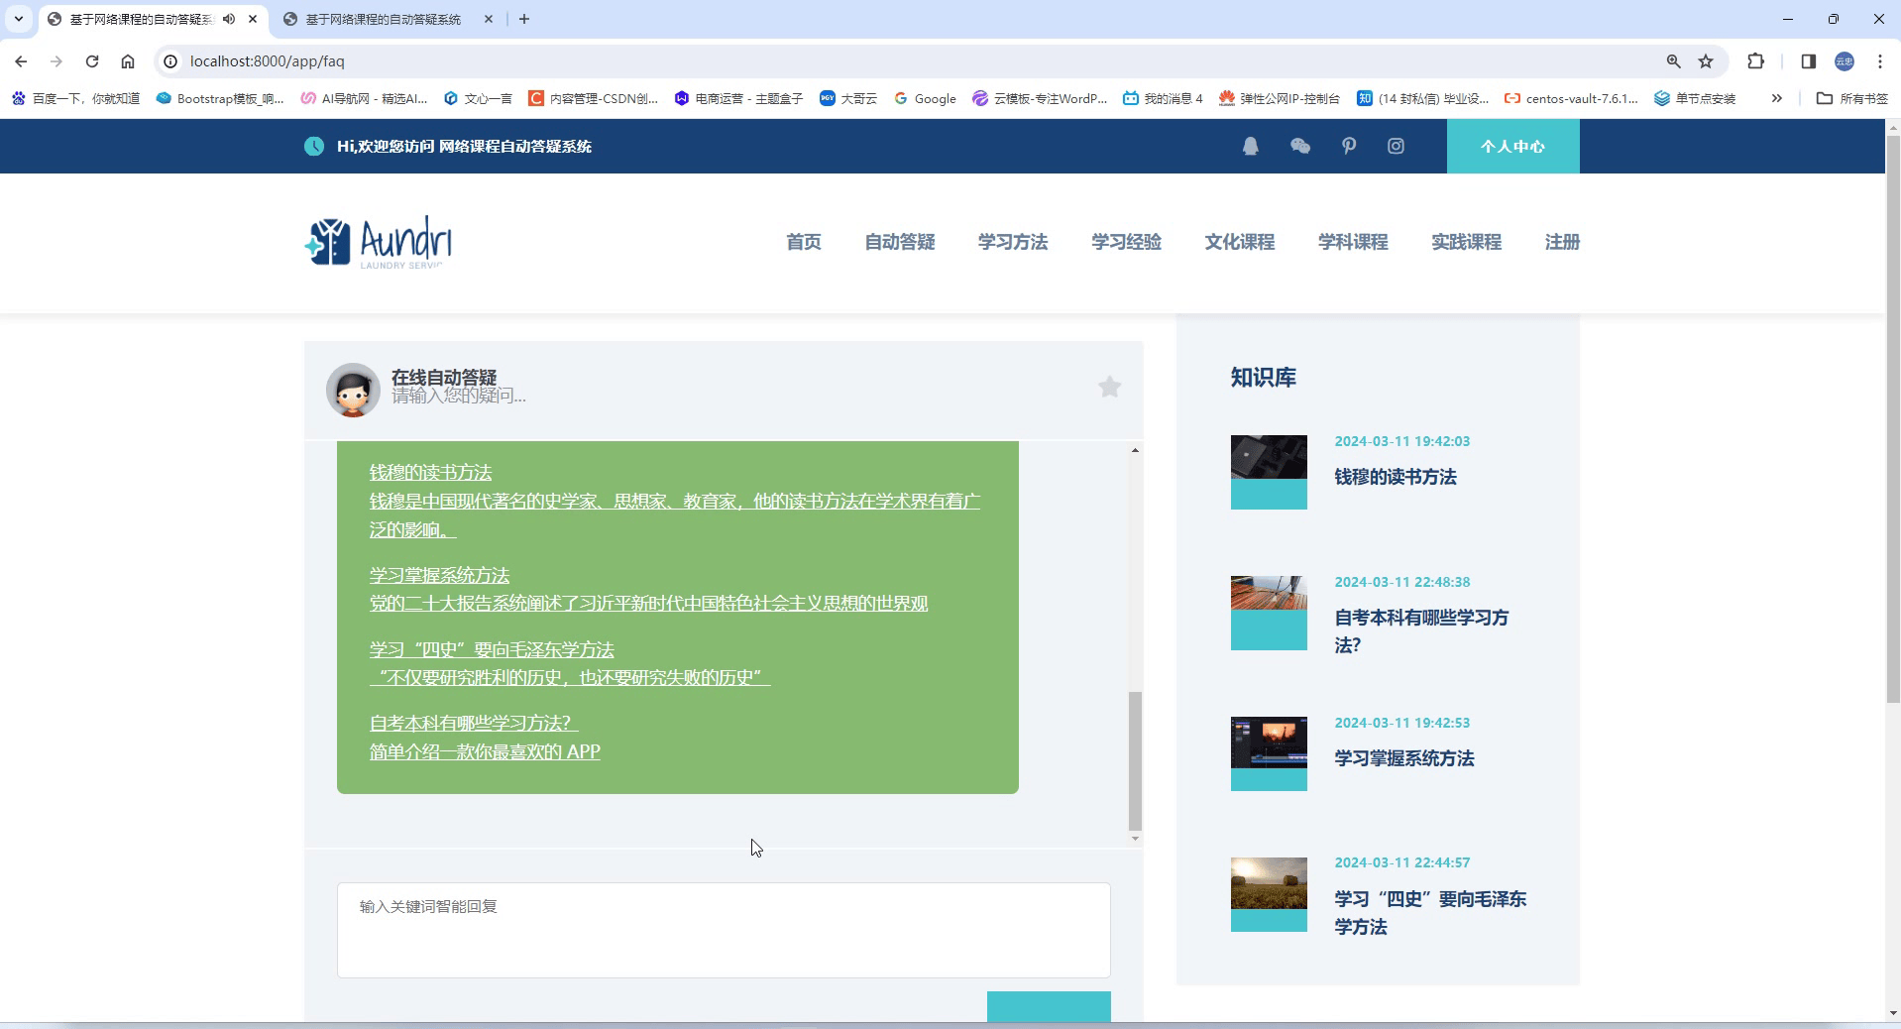
Task: Click the notification bell icon in top bar
Action: [x=1251, y=147]
